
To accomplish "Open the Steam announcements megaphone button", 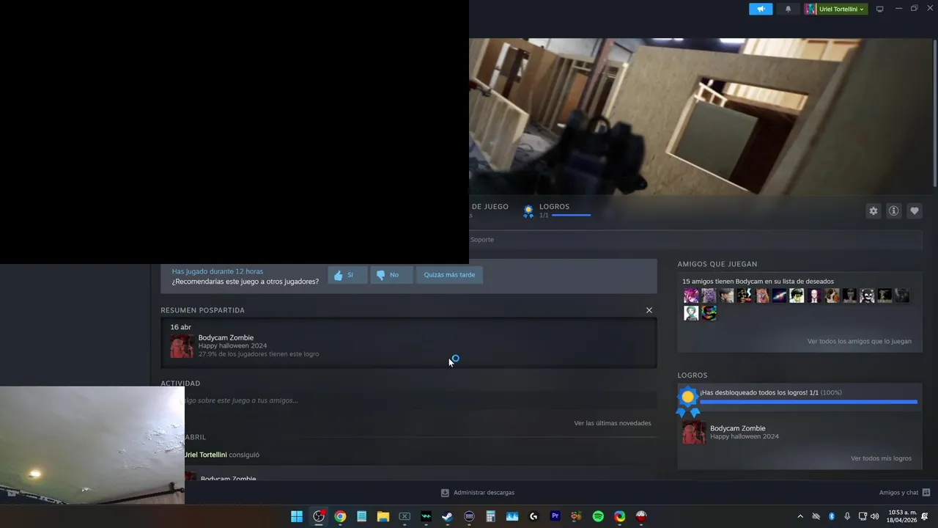I will click(761, 9).
